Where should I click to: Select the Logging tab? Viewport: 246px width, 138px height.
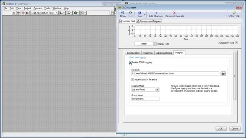179,53
